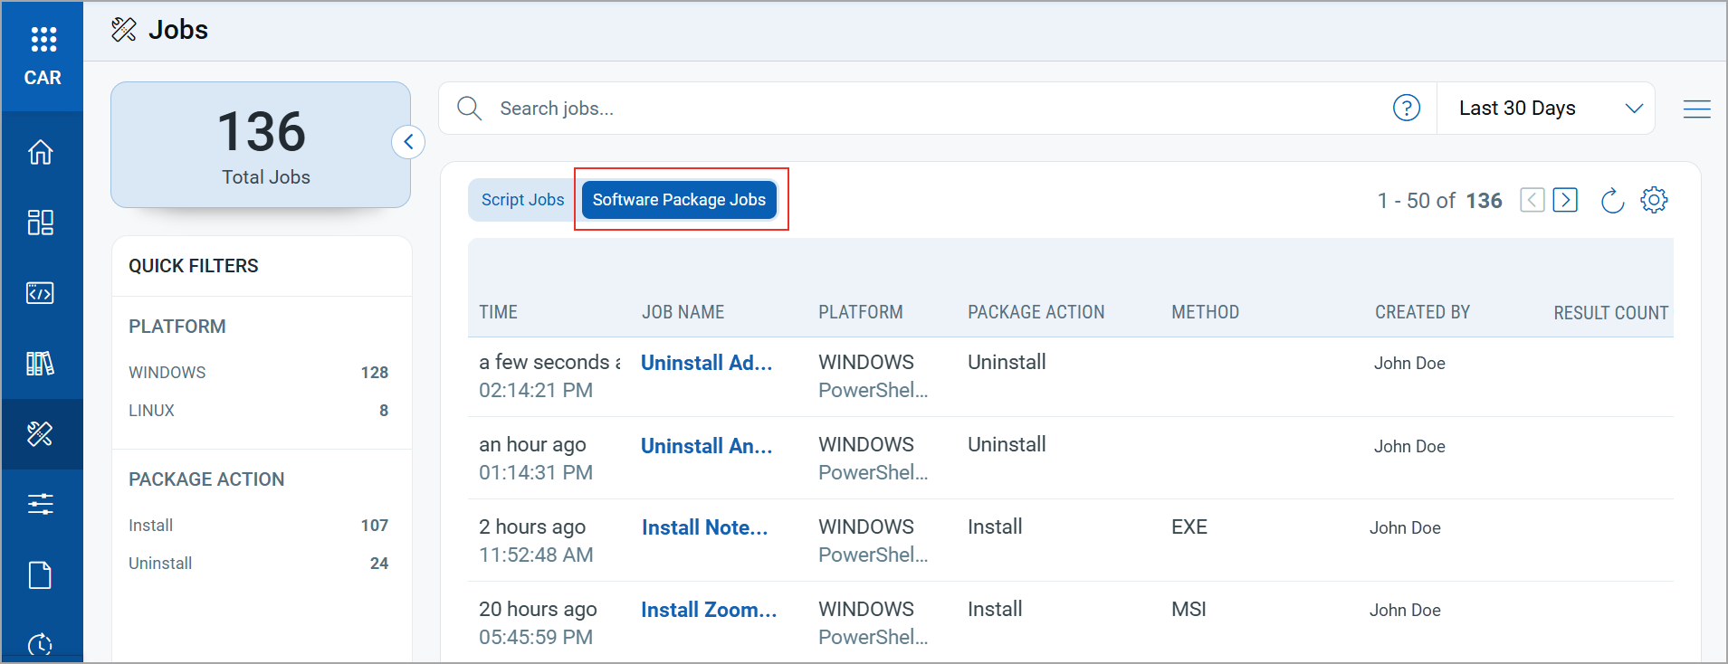Switch to the Script Jobs tab
1728x664 pixels.
tap(522, 200)
